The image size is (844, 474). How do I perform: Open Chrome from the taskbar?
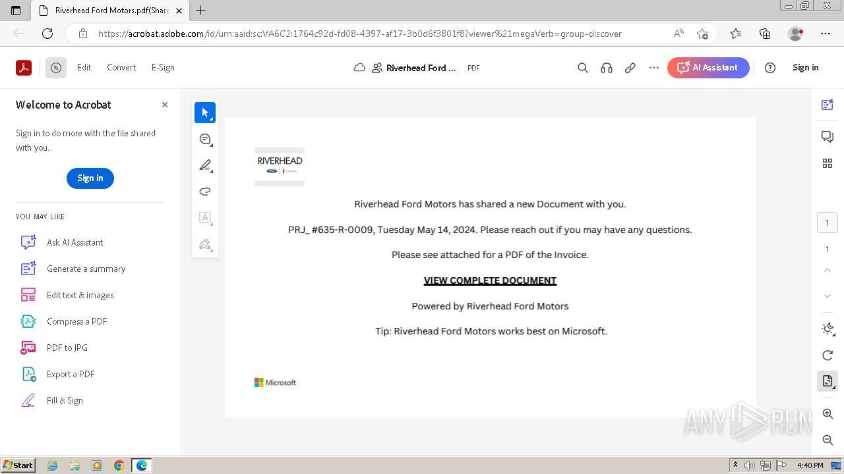coord(119,465)
